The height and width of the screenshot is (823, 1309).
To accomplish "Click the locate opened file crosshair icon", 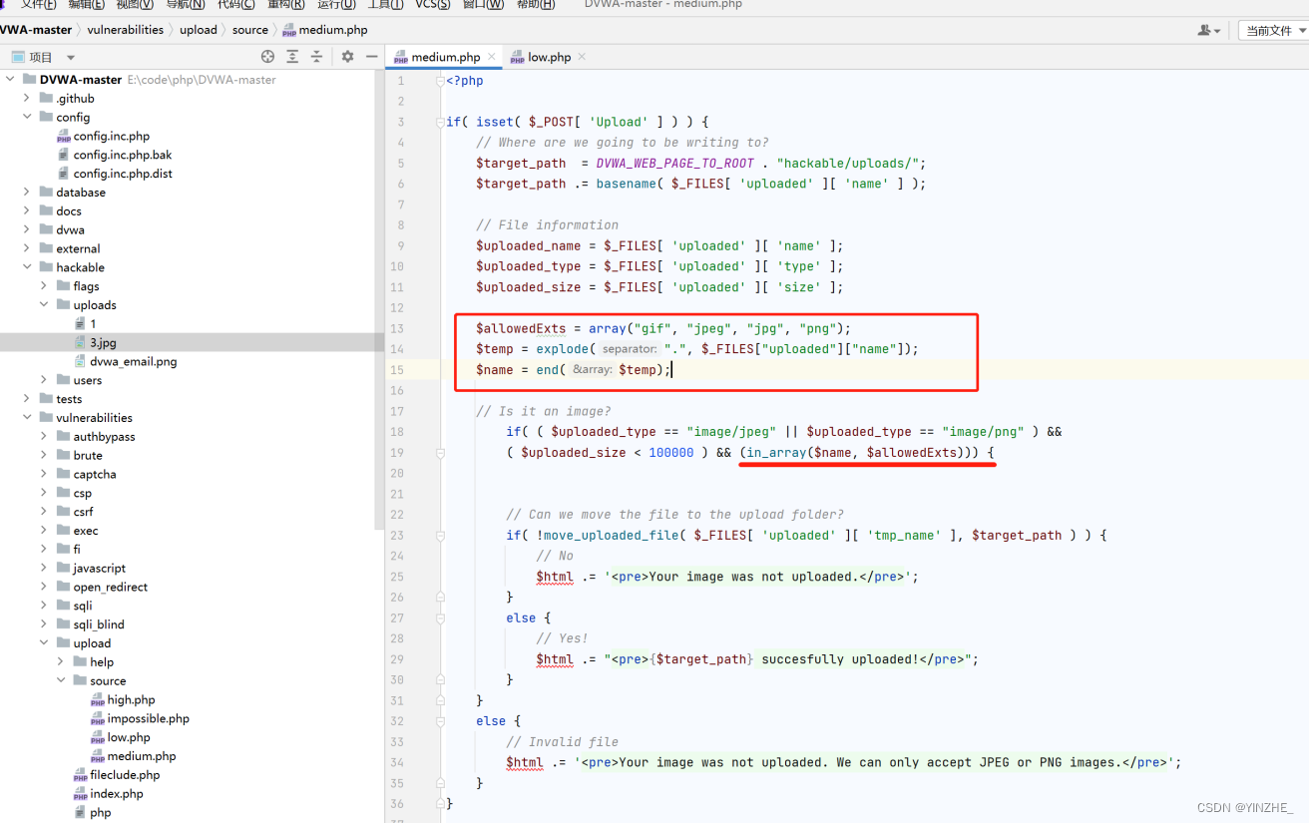I will 267,57.
